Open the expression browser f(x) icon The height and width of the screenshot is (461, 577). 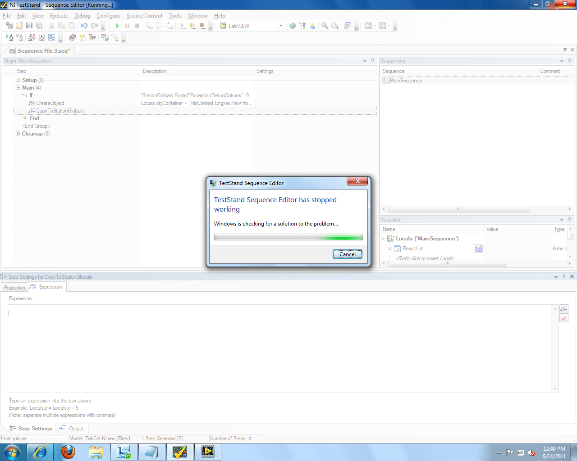point(563,308)
